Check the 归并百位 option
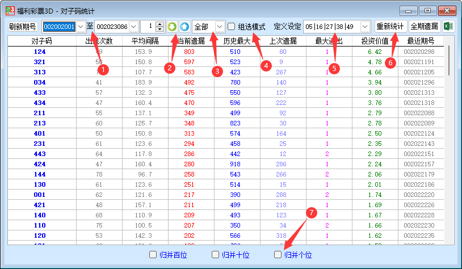 coord(153,255)
